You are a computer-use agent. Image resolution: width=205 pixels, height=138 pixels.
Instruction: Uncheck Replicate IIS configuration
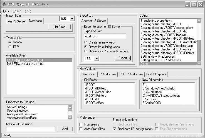[115, 129]
